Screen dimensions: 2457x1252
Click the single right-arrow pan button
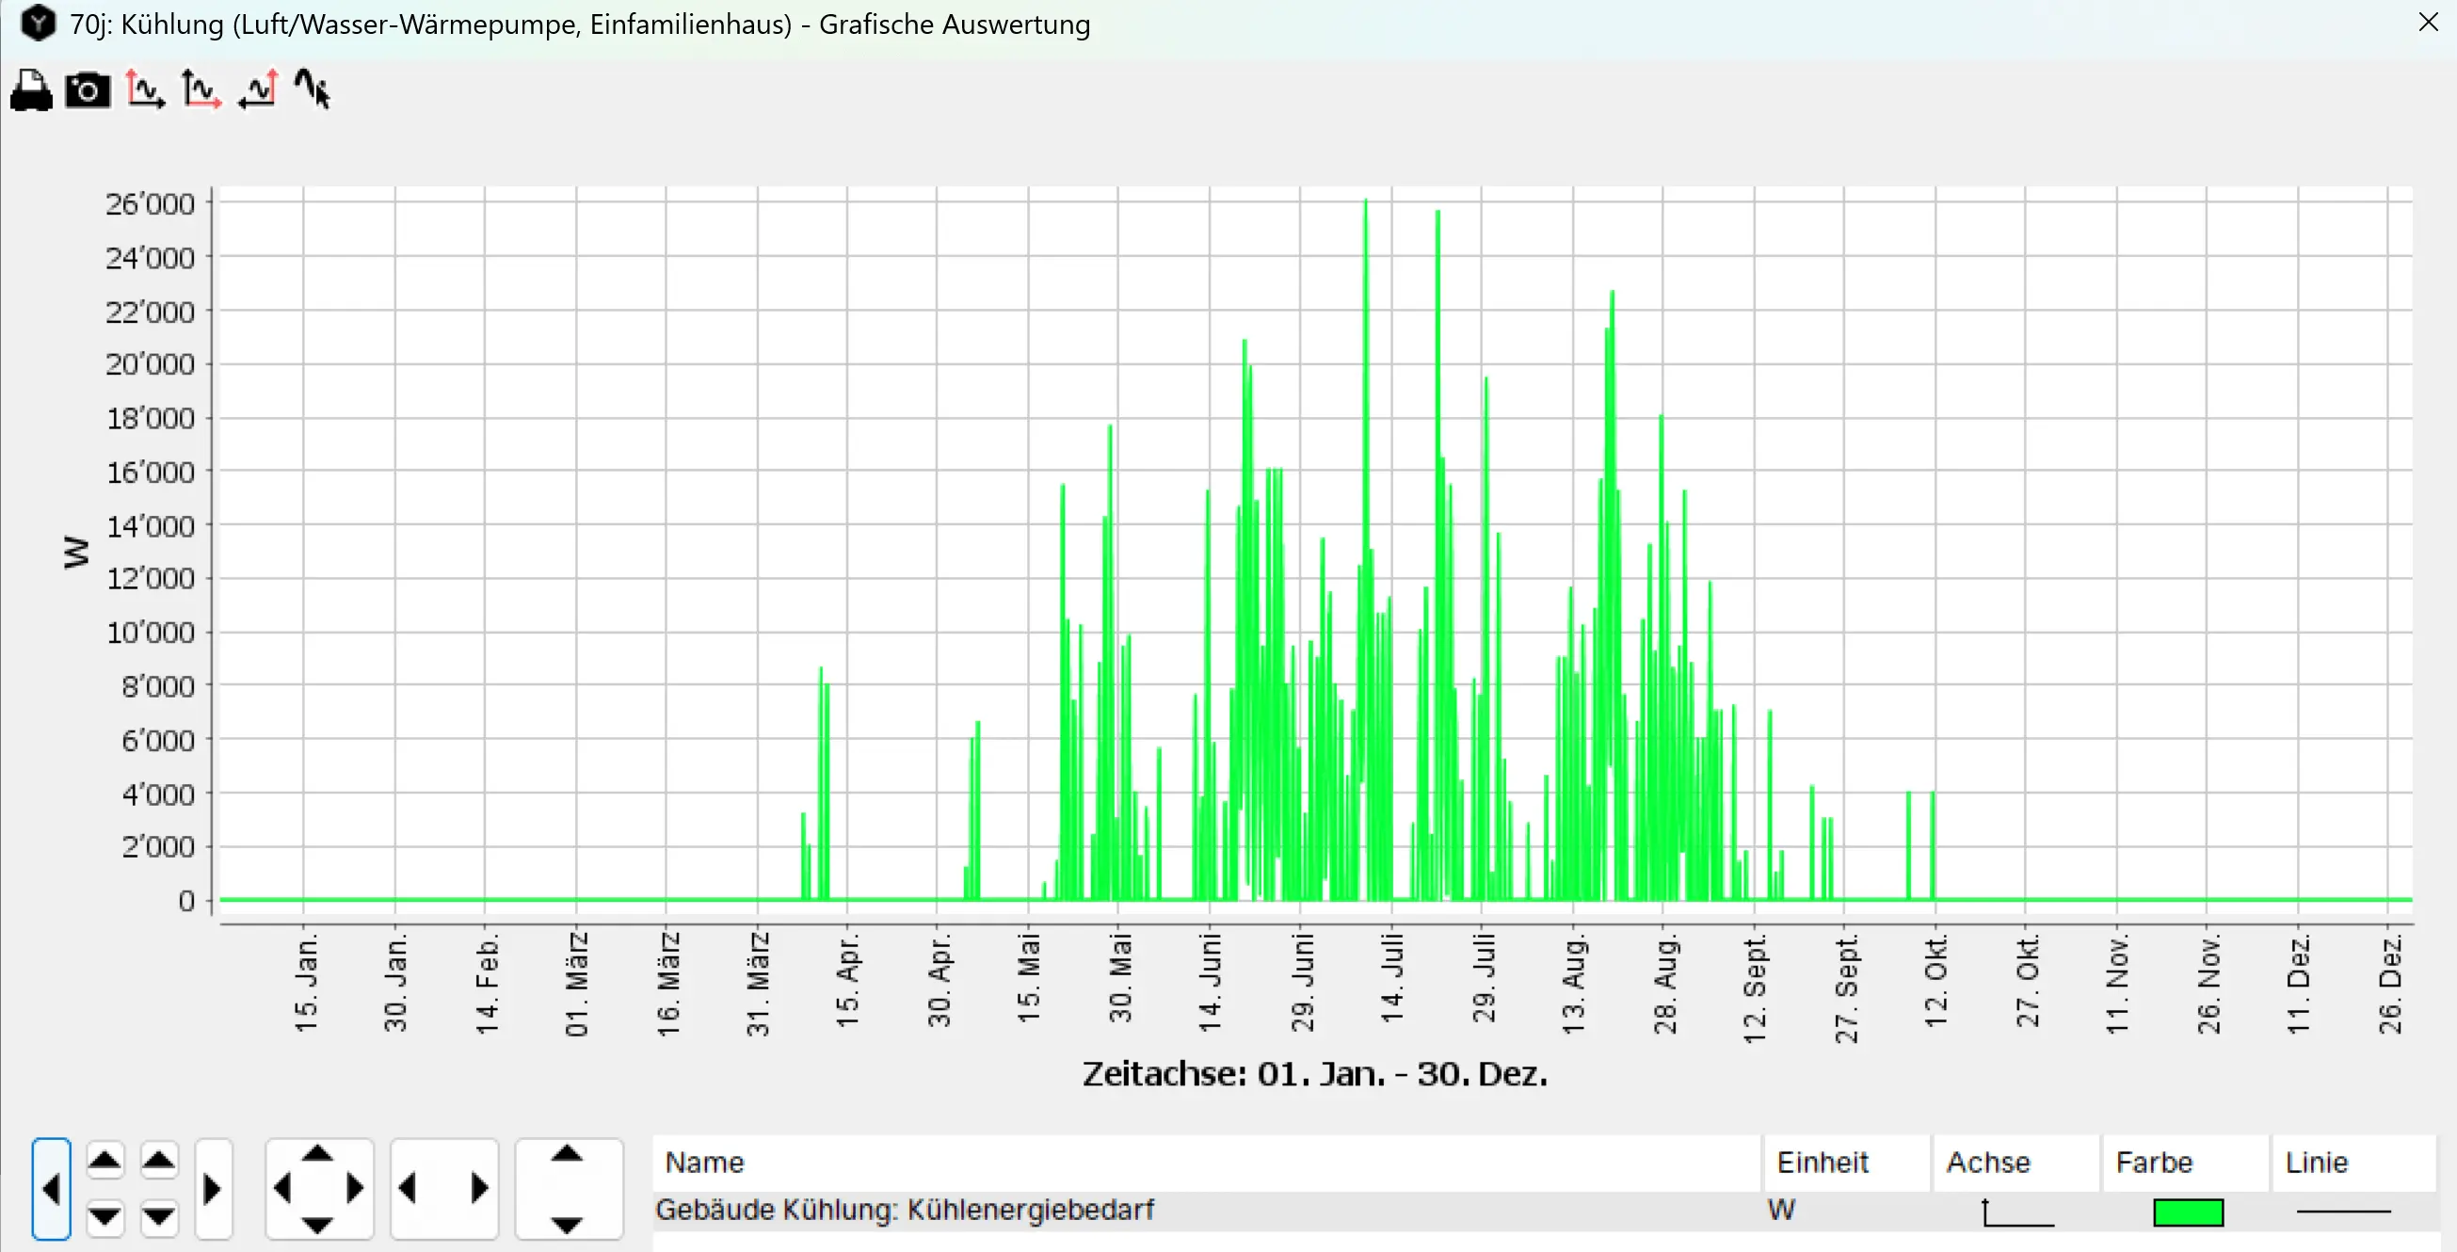(213, 1188)
